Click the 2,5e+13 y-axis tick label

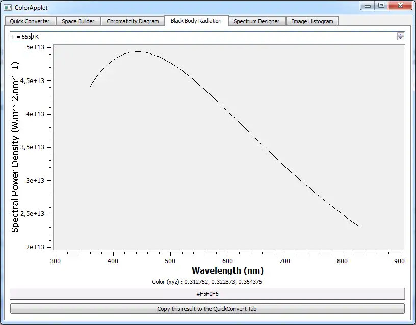pyautogui.click(x=32, y=213)
